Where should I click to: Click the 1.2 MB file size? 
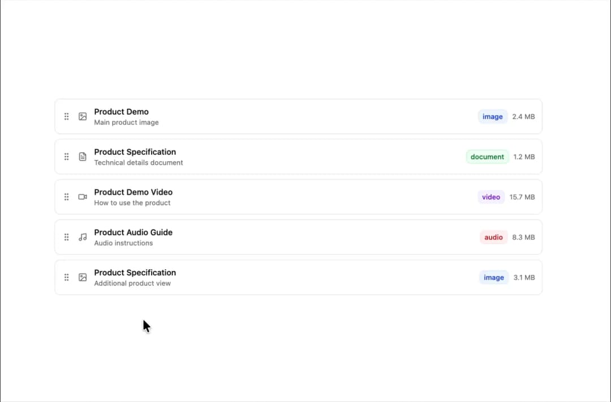click(524, 157)
